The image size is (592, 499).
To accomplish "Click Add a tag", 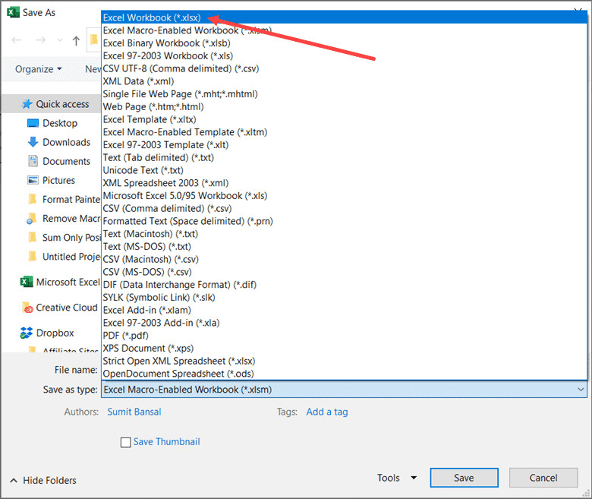I will (327, 412).
